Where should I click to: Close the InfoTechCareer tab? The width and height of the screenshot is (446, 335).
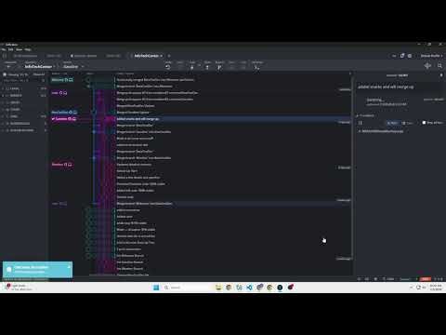[x=162, y=56]
